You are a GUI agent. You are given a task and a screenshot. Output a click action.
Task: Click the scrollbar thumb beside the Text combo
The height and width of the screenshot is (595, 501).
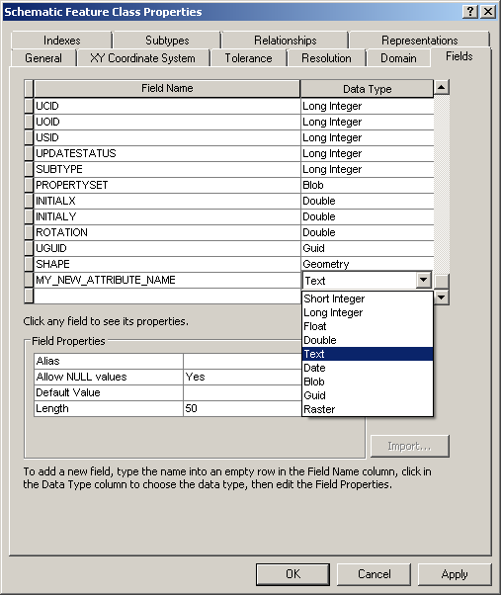442,281
